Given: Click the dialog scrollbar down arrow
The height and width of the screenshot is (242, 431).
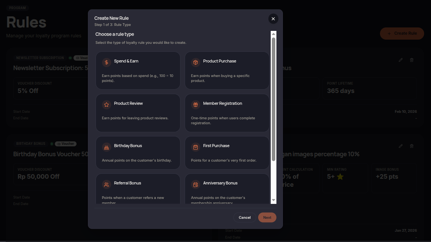Looking at the screenshot, I should click(x=273, y=200).
